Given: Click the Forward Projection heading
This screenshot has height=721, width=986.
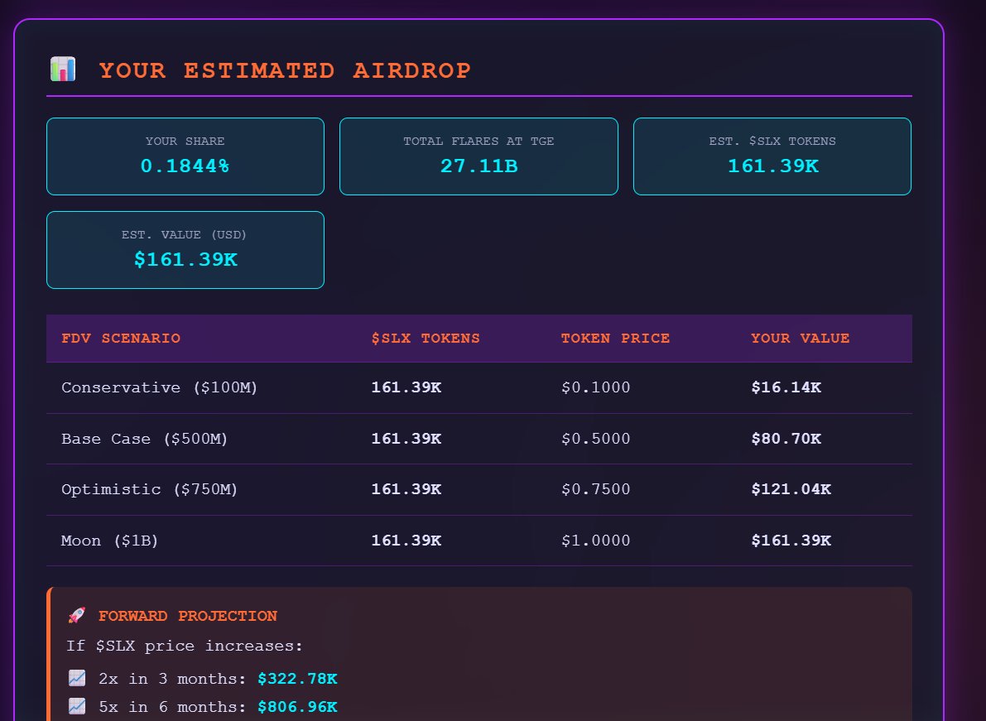Looking at the screenshot, I should click(187, 616).
